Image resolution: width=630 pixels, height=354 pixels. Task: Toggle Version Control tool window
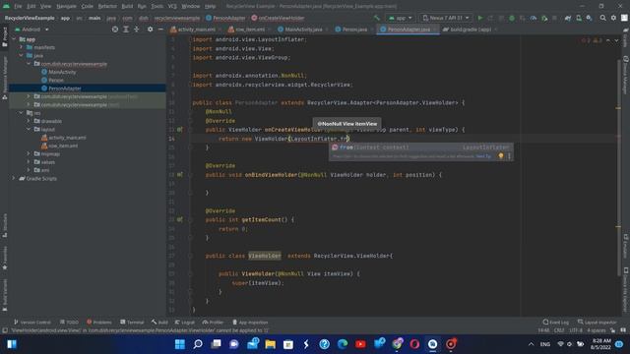click(32, 323)
